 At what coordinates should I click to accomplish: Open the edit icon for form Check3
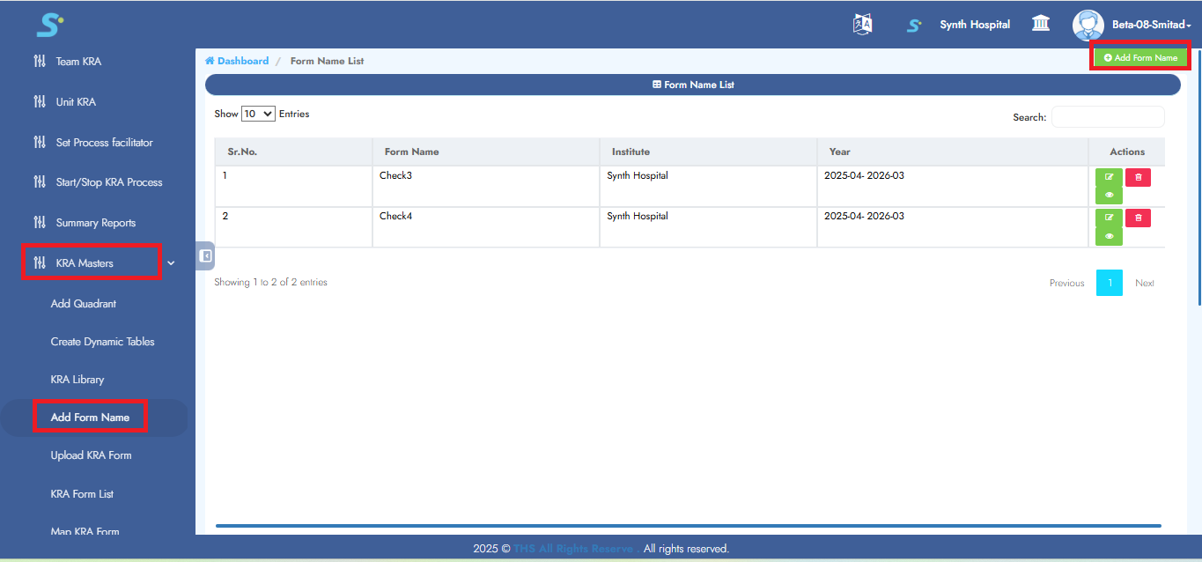pyautogui.click(x=1109, y=176)
